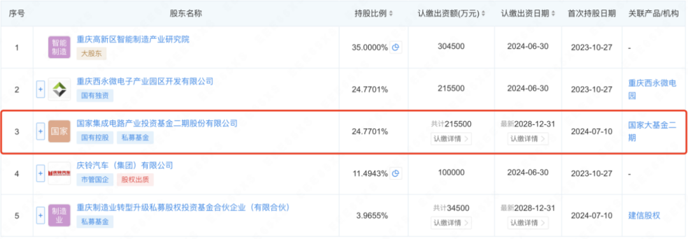
Task: Sort by 认缴出资额(万元) column
Action: 483,13
